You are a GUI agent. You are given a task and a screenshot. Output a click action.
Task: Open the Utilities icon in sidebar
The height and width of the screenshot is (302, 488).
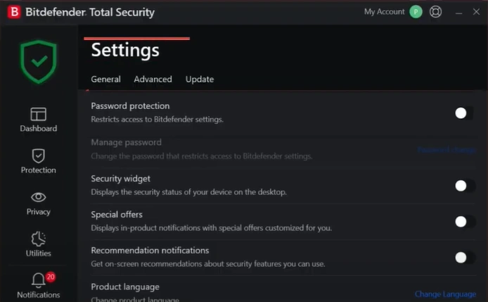click(38, 239)
